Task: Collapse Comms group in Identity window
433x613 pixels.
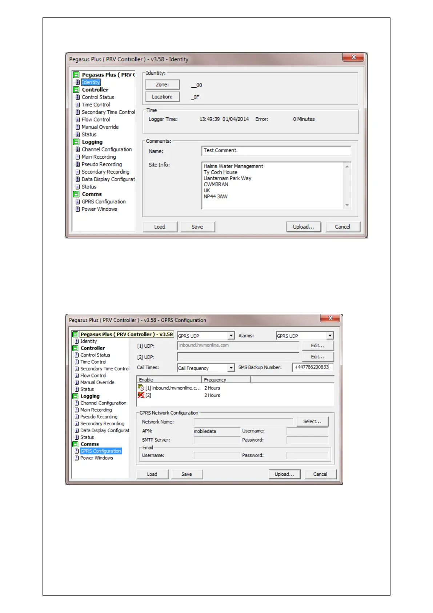Action: point(76,194)
